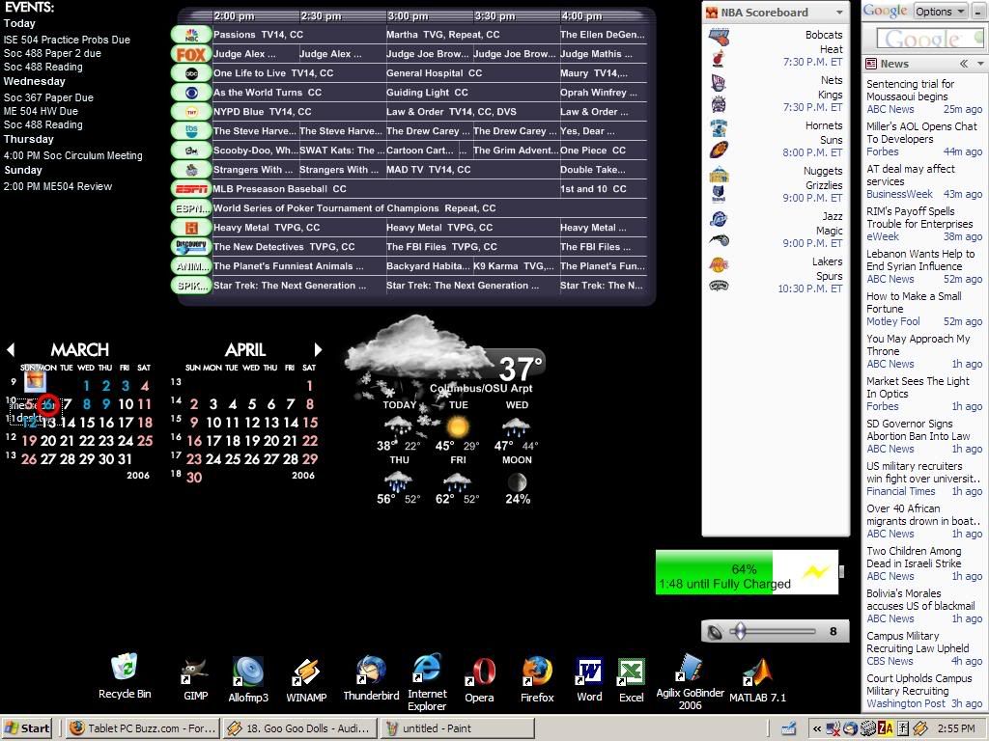The width and height of the screenshot is (989, 741).
Task: Open NBA Scoreboard dropdown menu
Action: 839,13
